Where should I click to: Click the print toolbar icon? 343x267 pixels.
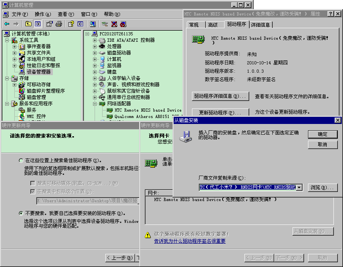coord(59,24)
